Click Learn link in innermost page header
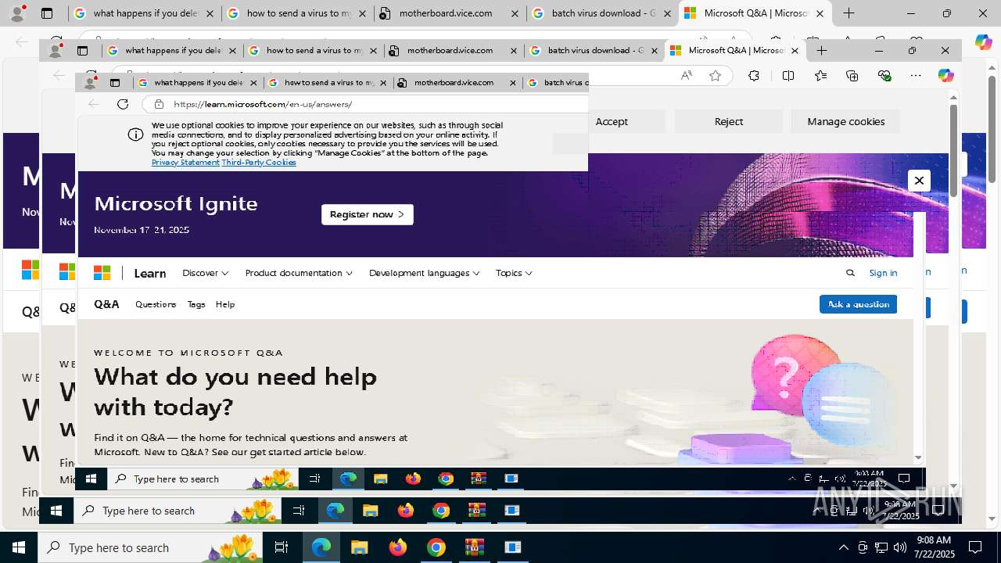The image size is (1001, 563). 150,273
